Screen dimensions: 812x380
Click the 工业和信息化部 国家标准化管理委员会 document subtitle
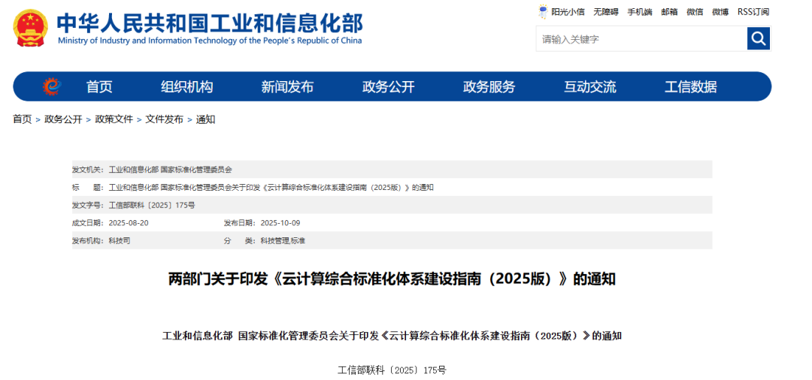392,336
